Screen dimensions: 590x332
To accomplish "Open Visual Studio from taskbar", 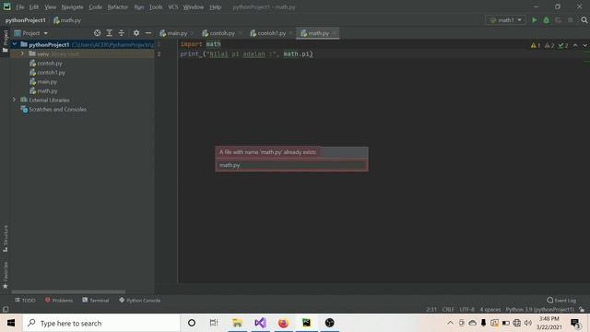I will (260, 323).
